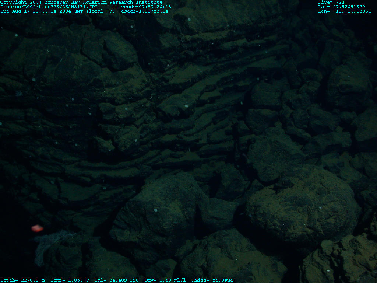Click the Dive# 723 label
The height and width of the screenshot is (283, 377).
(x=331, y=2)
